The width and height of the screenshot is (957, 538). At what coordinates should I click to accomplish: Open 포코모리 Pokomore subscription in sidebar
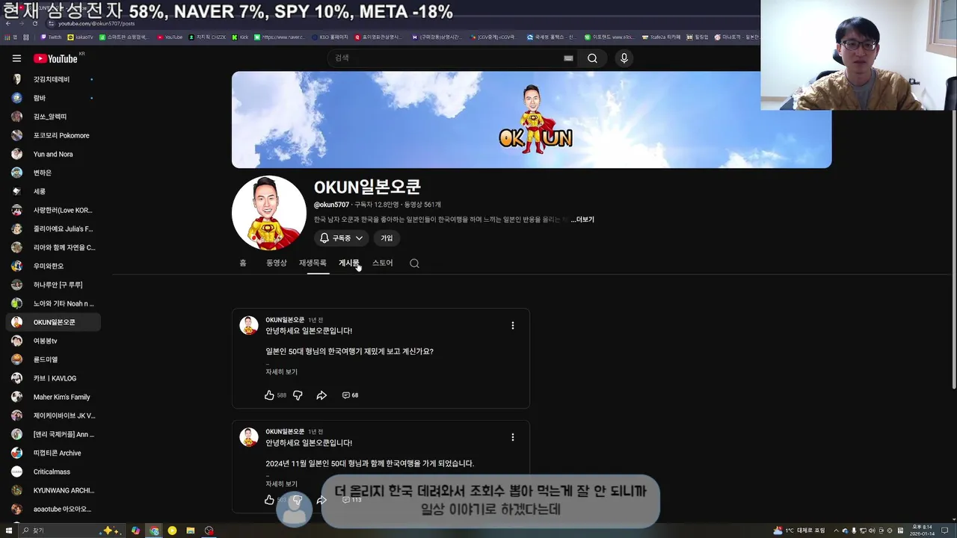click(53, 135)
